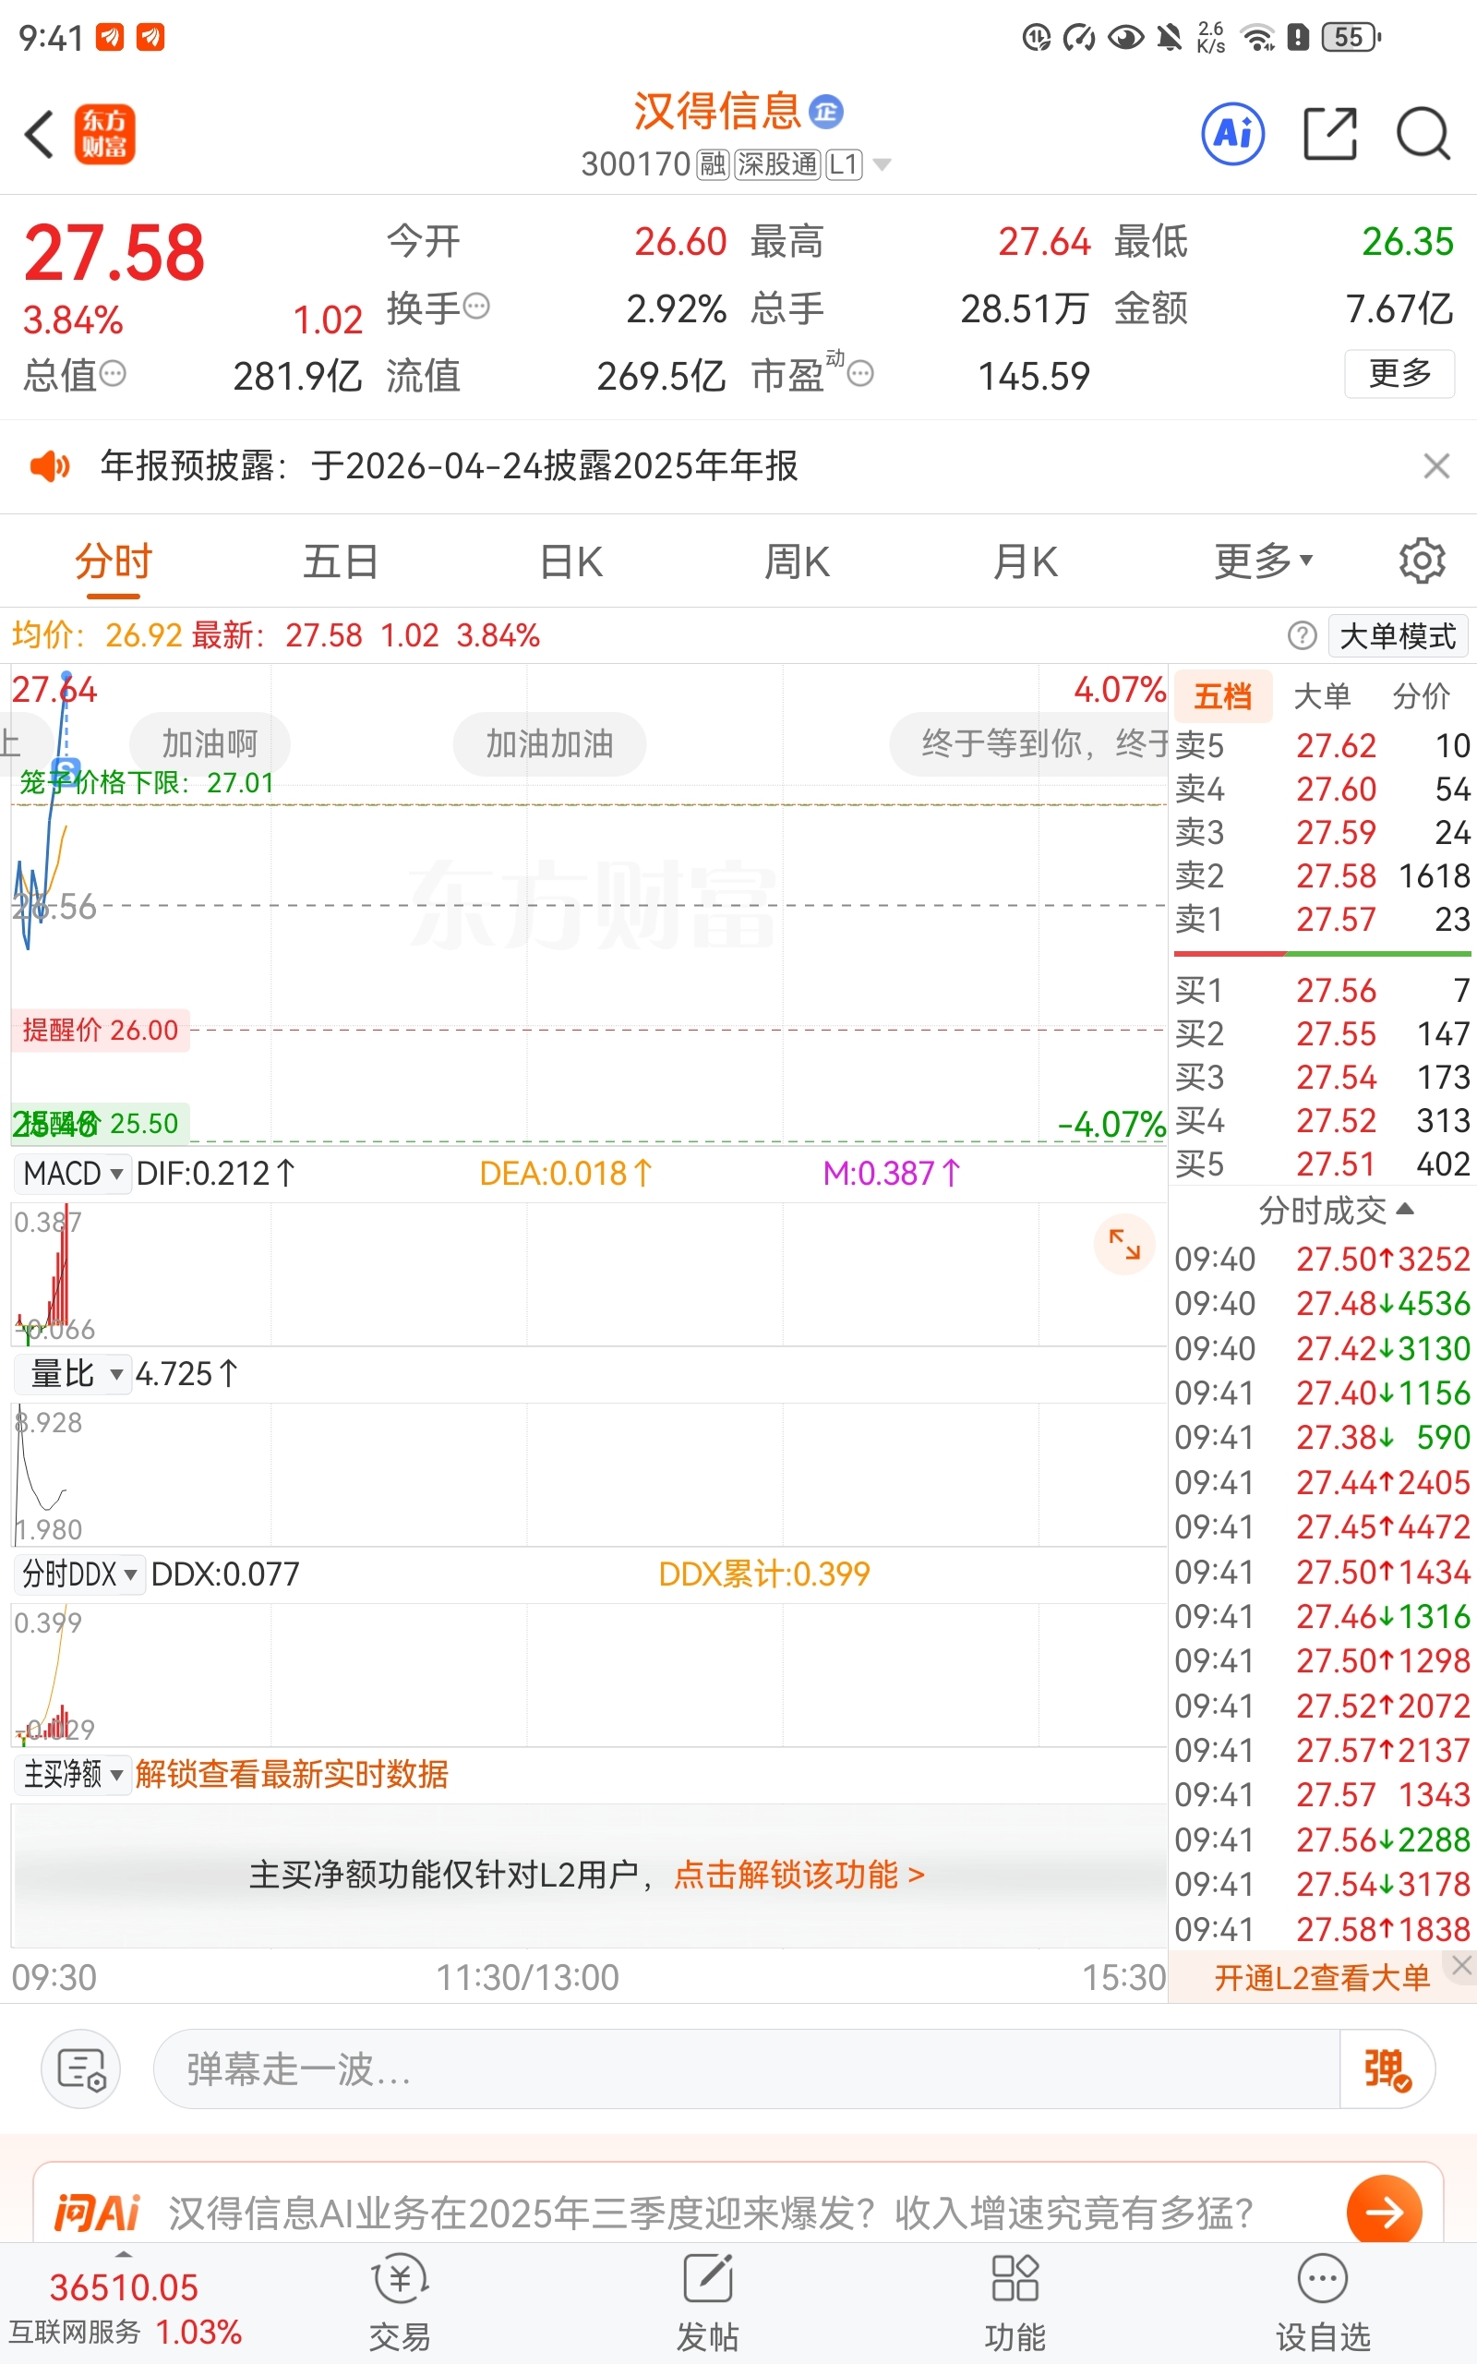
Task: Expand the chart to fullscreen
Action: (x=1124, y=1244)
